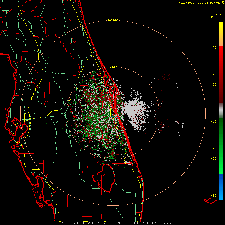Screen dimensions: 225x225
Task: Click the -70 value on velocity scale
Action: [214, 177]
